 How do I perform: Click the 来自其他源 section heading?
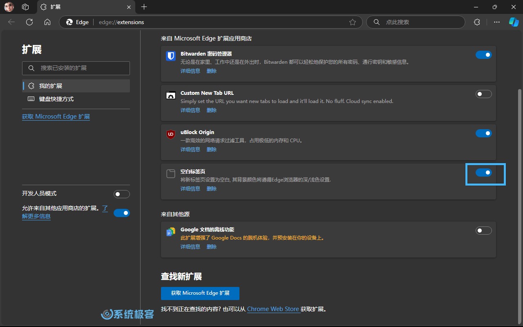click(x=175, y=214)
